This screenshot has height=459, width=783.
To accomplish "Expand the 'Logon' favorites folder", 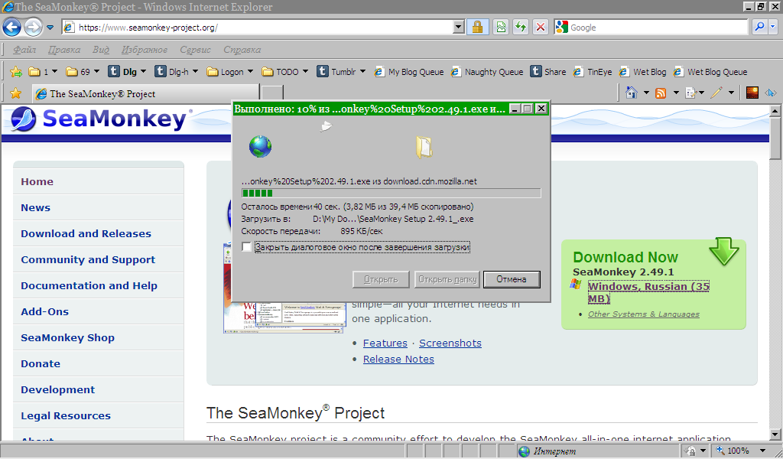I will click(250, 72).
